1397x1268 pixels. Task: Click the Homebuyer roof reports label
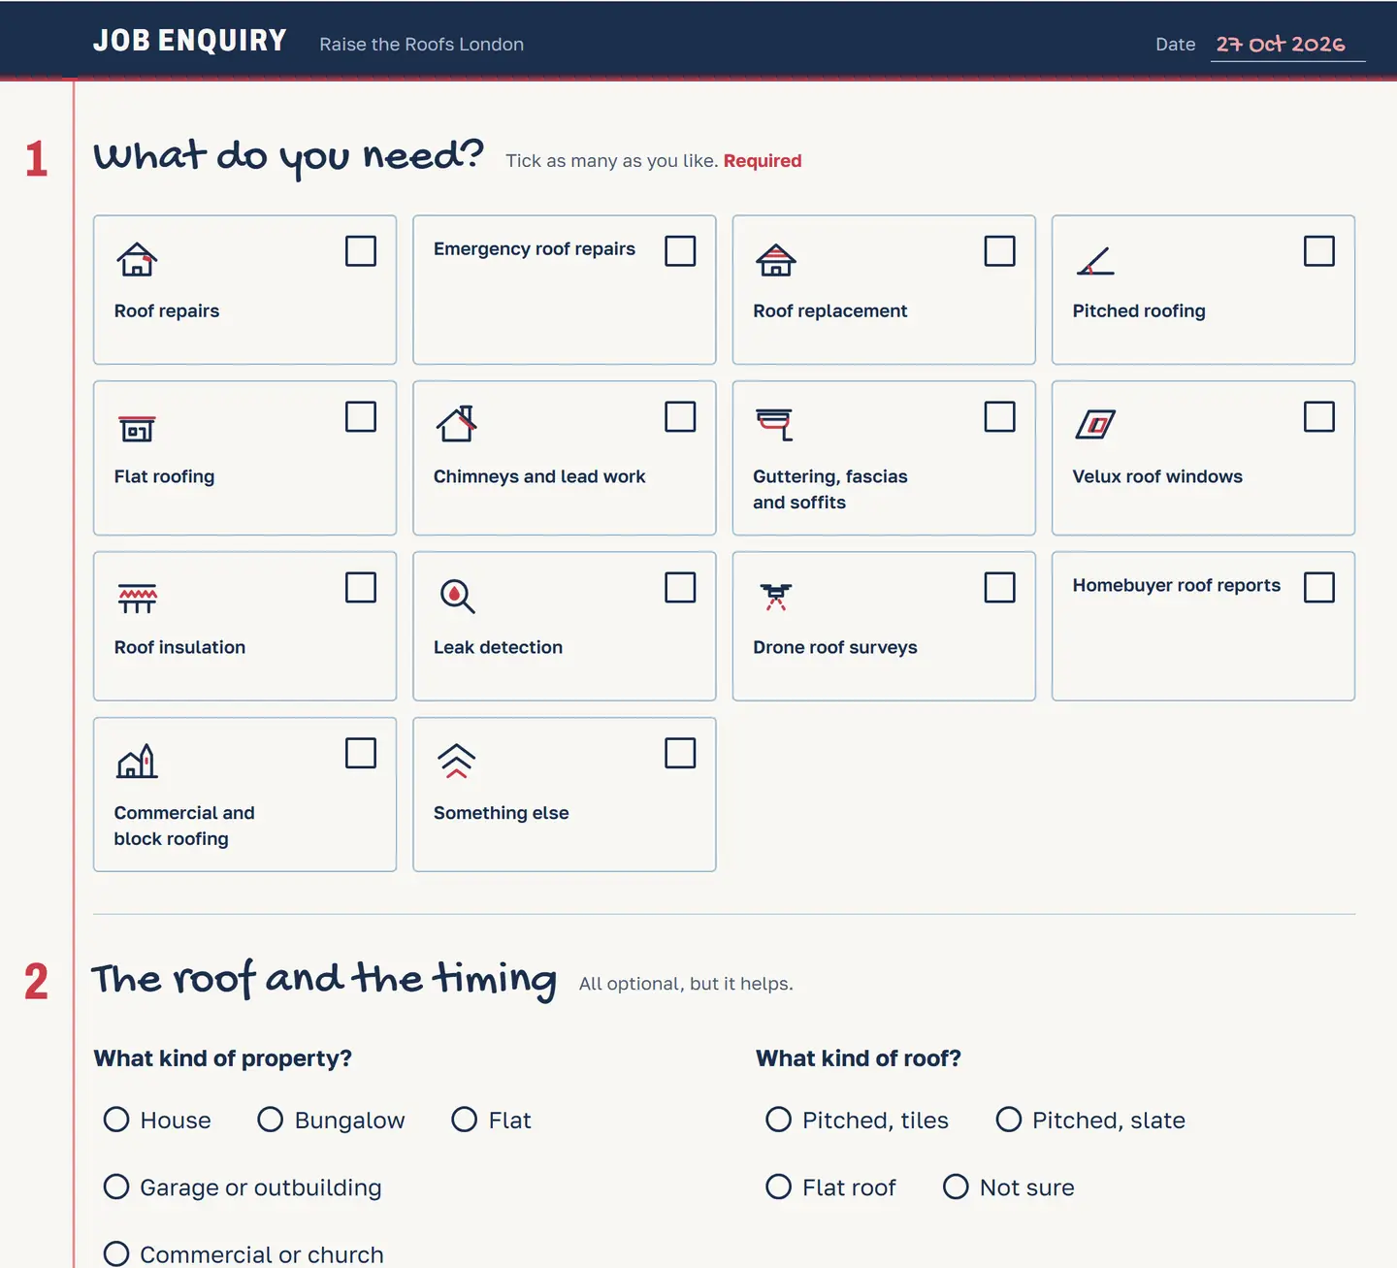coord(1177,585)
